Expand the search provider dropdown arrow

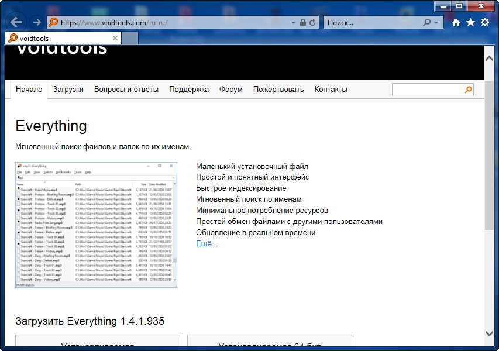click(436, 23)
